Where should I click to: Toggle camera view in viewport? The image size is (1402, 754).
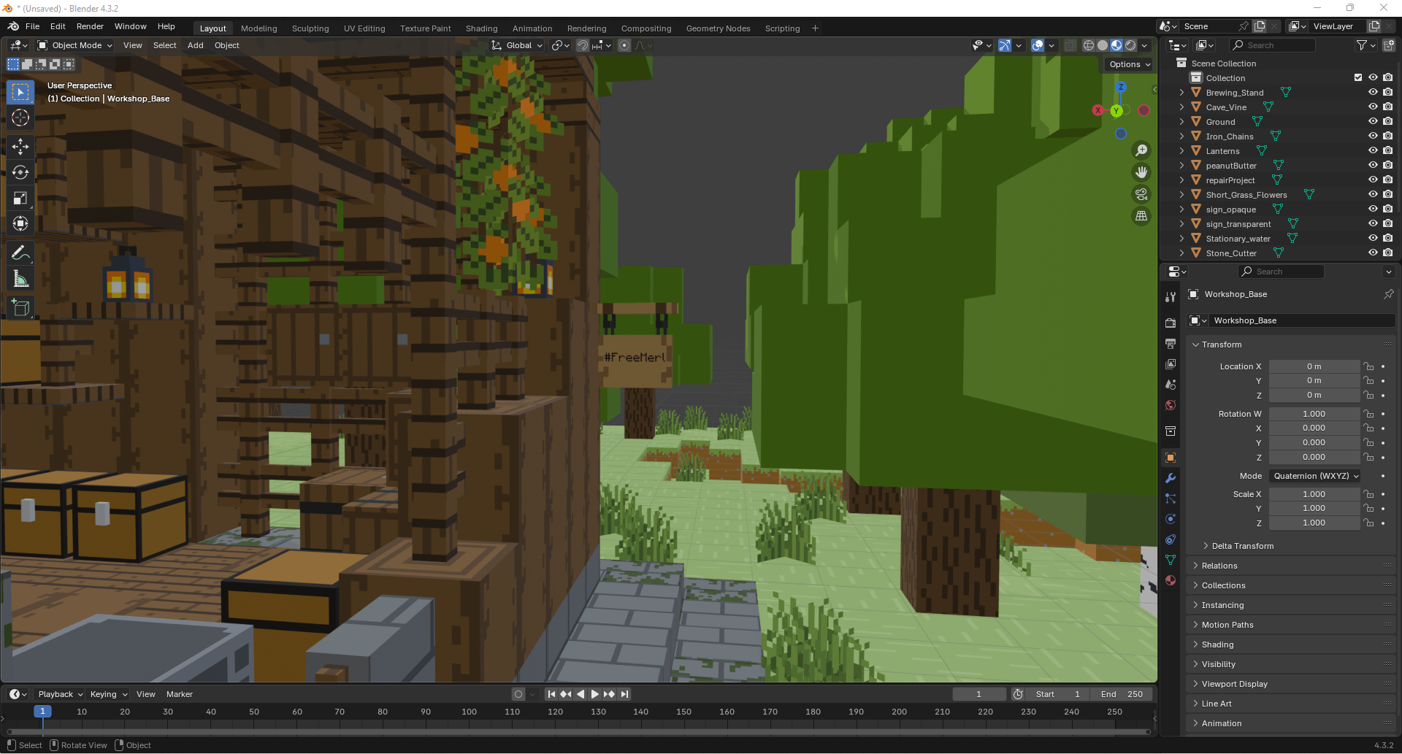1141,194
